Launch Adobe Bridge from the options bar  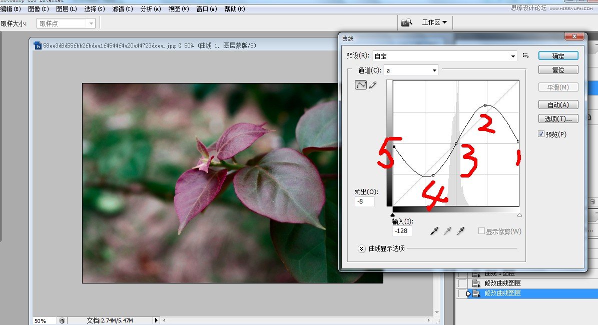pyautogui.click(x=406, y=22)
